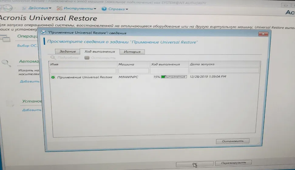Viewport: 295px width, 170px height.
Task: Switch to the Задание tab
Action: point(68,51)
